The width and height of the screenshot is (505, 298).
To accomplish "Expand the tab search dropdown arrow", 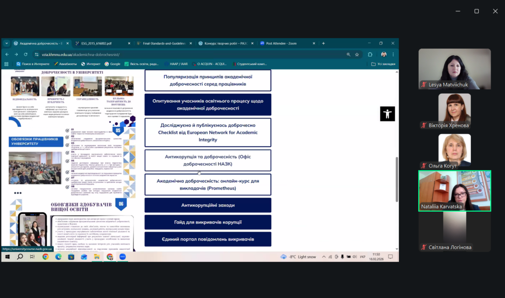I will (x=7, y=43).
